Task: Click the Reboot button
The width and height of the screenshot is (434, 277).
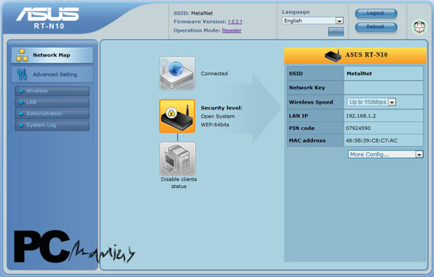Action: point(376,26)
